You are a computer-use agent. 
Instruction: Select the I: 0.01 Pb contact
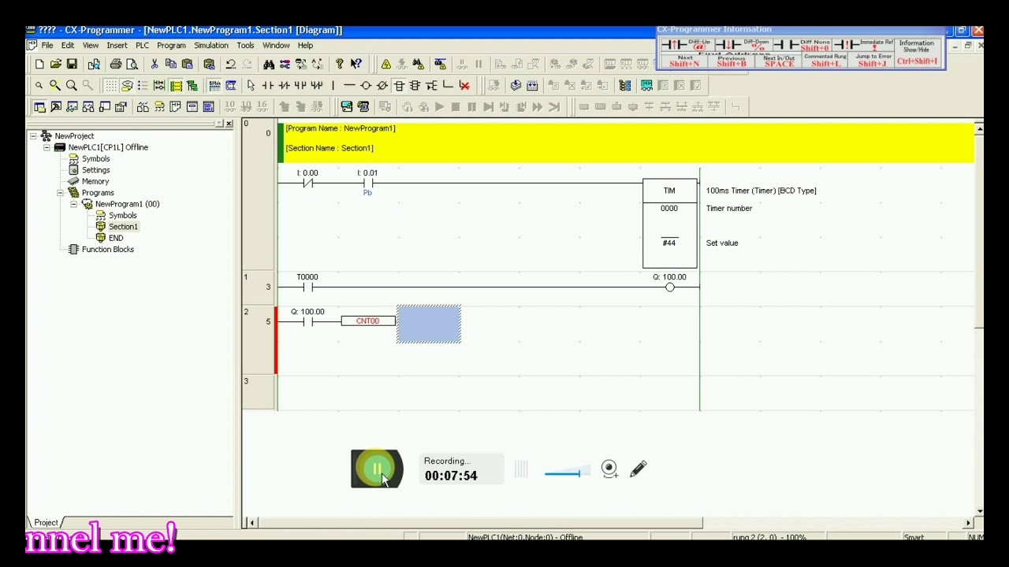(x=367, y=183)
